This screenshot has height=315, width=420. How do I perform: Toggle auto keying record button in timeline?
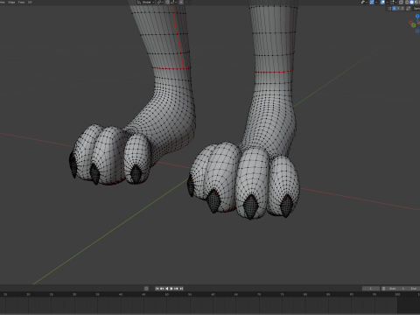[146, 289]
